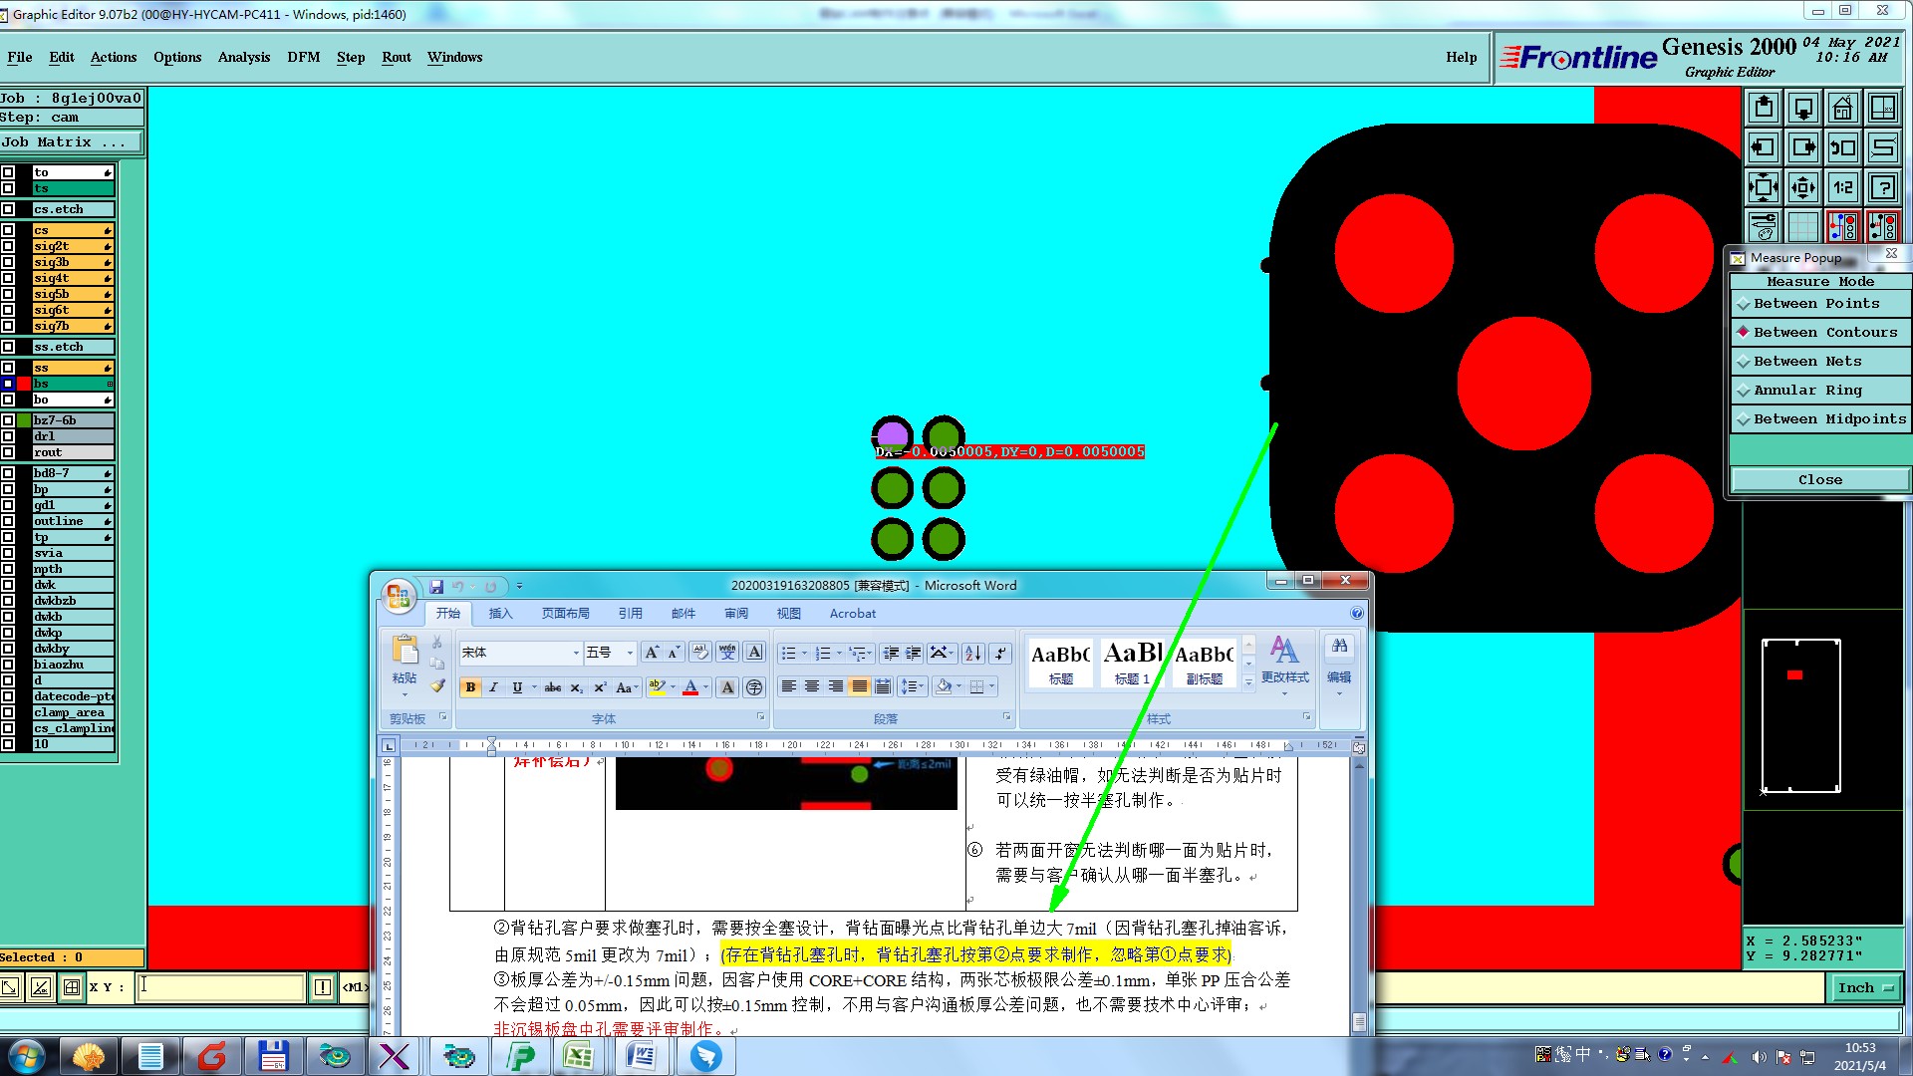
Task: Expand the line spacing dropdown
Action: coord(911,686)
